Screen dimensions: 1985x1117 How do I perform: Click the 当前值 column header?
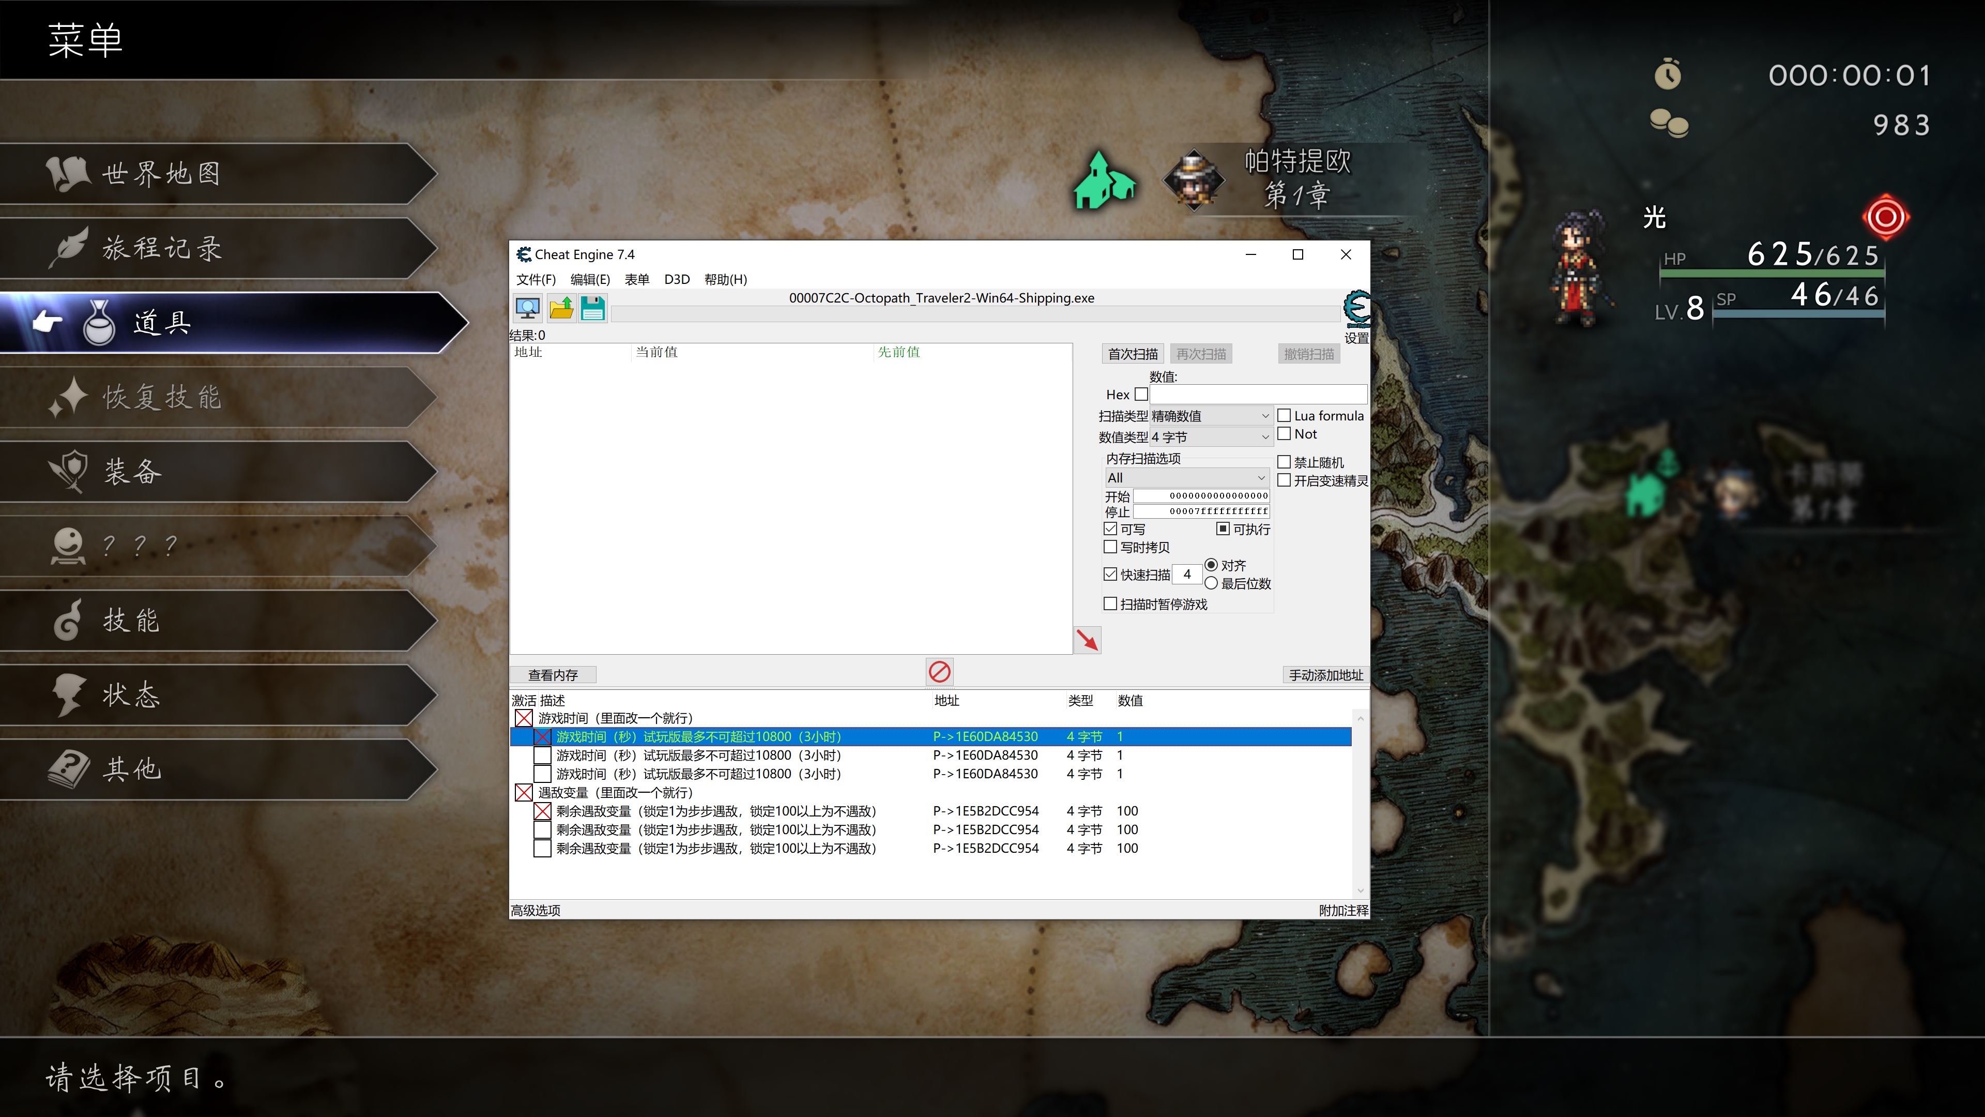pyautogui.click(x=656, y=352)
